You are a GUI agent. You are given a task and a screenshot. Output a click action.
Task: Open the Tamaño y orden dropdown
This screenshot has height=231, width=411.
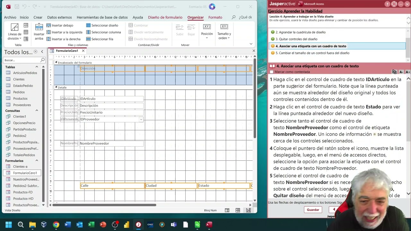[x=224, y=32]
